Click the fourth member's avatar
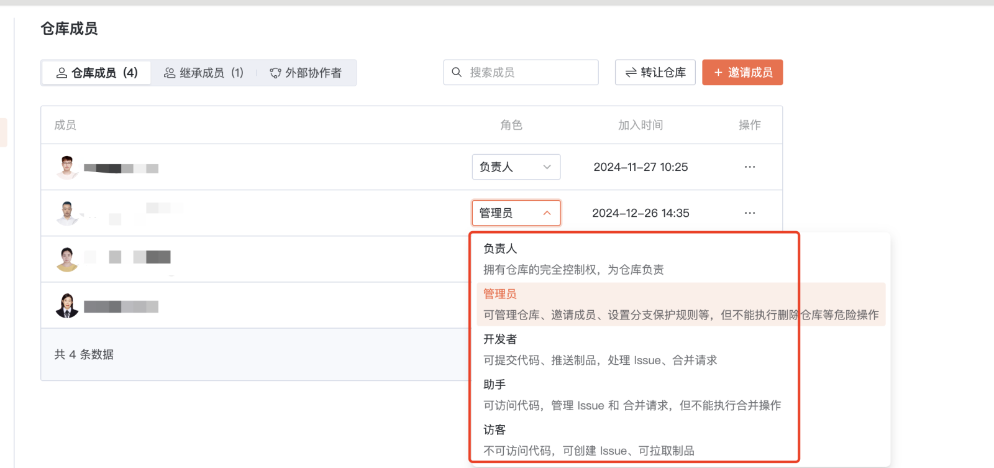 tap(67, 305)
